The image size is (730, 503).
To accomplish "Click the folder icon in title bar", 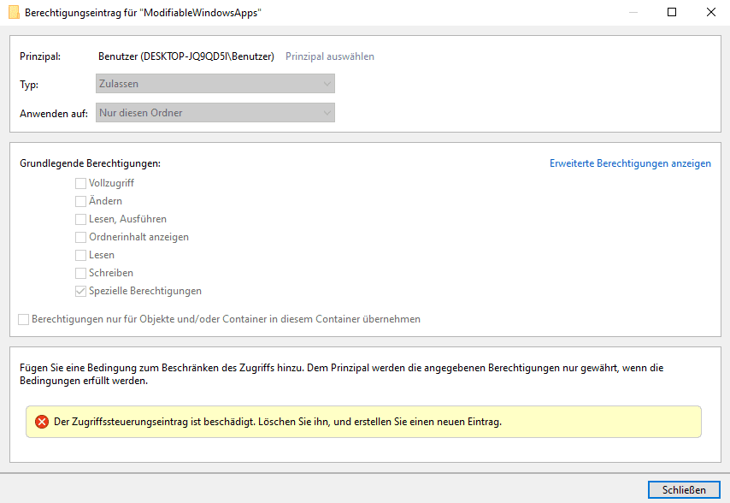I will [x=14, y=13].
